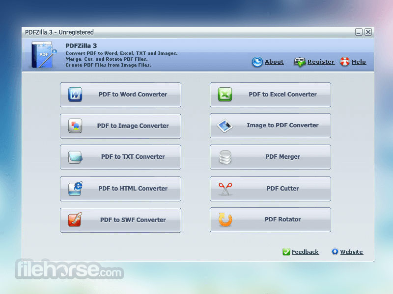
Task: Follow the Register link
Action: [x=321, y=62]
